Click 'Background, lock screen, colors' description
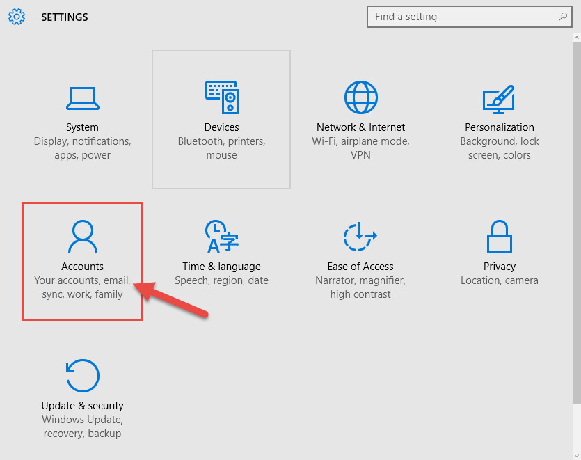The height and width of the screenshot is (460, 581). tap(500, 148)
